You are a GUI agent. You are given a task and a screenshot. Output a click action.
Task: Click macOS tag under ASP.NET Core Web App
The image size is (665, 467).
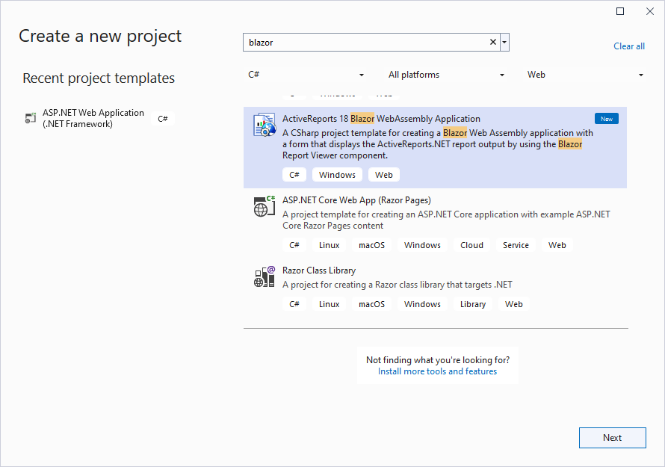point(371,245)
